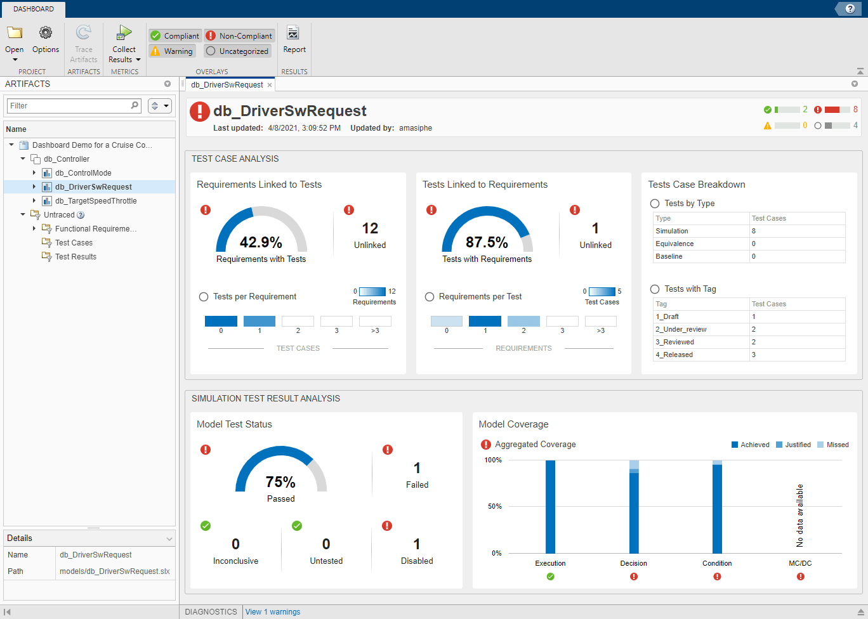Open the View 1 warnings link
Image resolution: width=868 pixels, height=619 pixels.
click(x=273, y=612)
